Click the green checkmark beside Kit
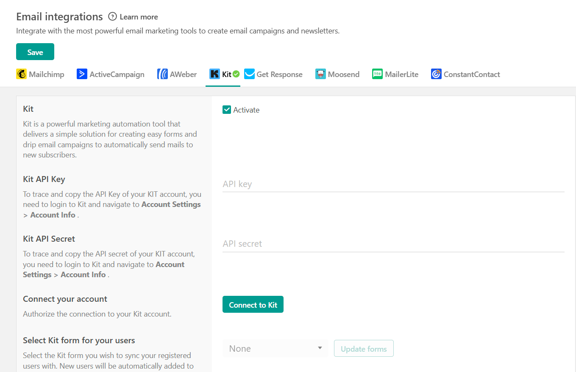Viewport: 576px width, 372px height. click(236, 74)
